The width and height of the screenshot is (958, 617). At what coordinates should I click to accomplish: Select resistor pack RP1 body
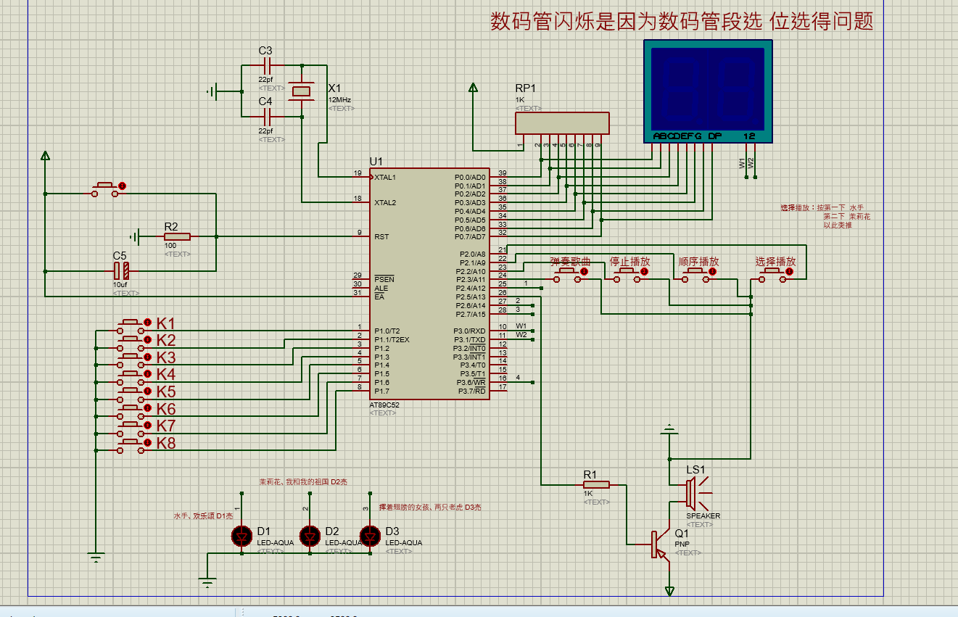coord(562,123)
